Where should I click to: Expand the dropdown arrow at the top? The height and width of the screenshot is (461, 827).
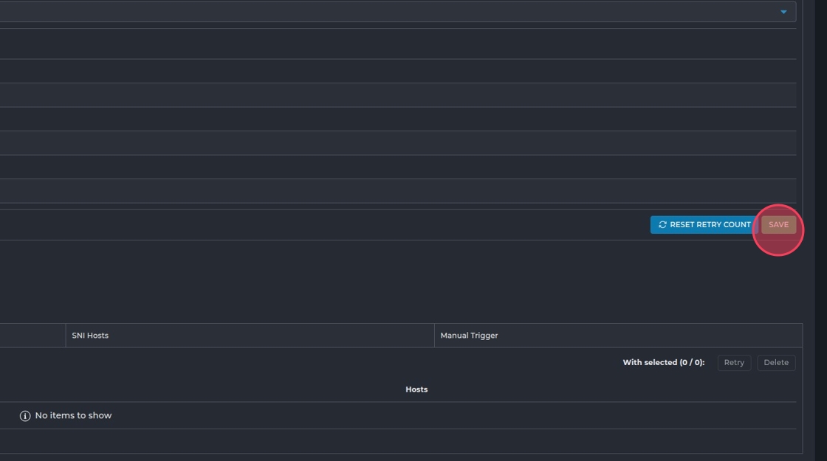pos(783,12)
